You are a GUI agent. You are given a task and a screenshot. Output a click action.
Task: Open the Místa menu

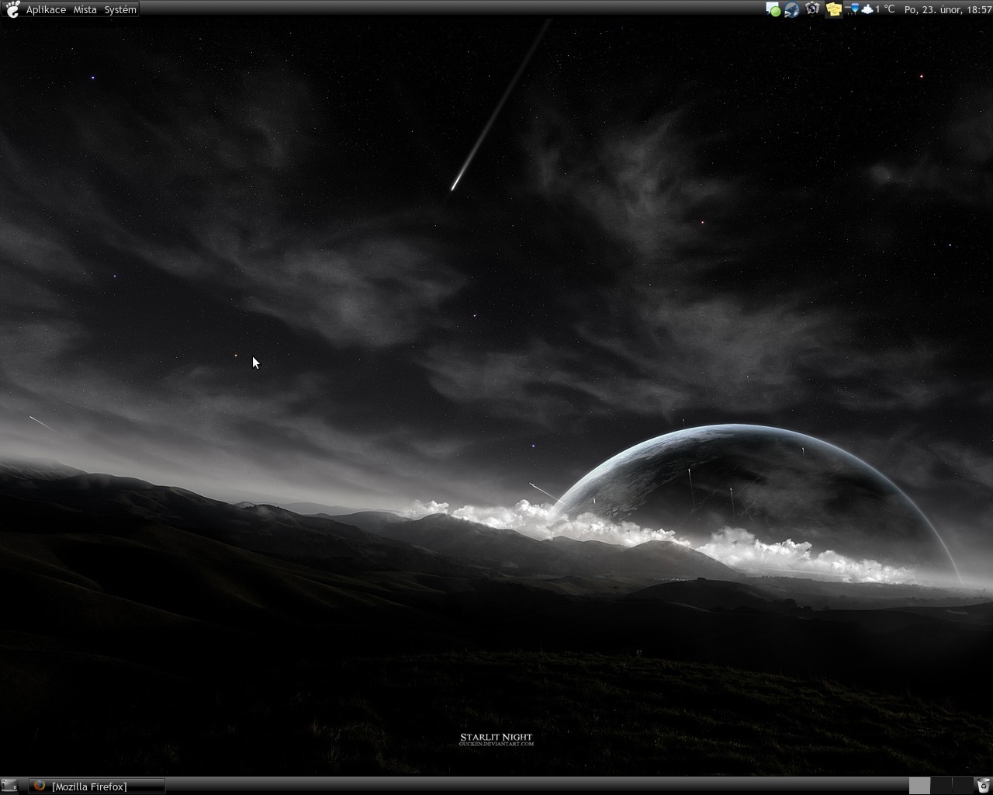85,9
